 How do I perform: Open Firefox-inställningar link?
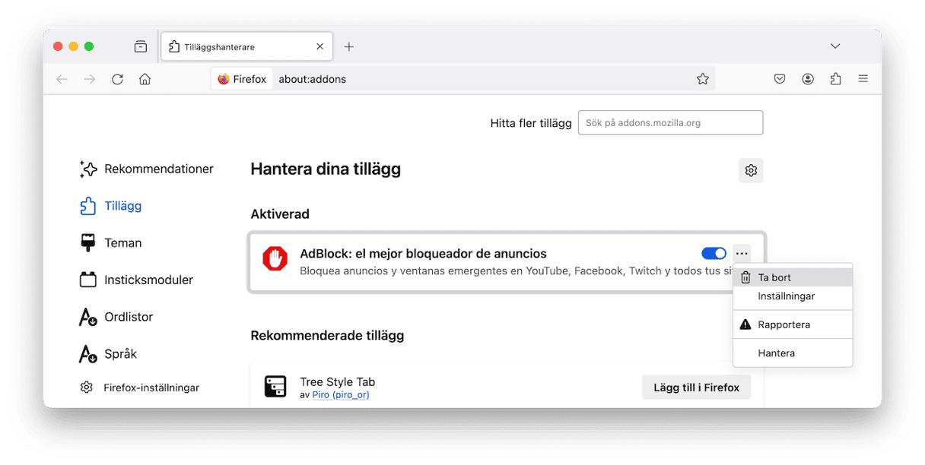[139, 387]
